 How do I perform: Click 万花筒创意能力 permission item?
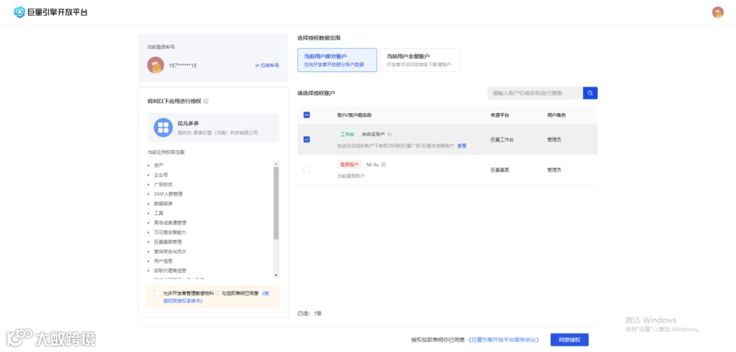tap(170, 232)
